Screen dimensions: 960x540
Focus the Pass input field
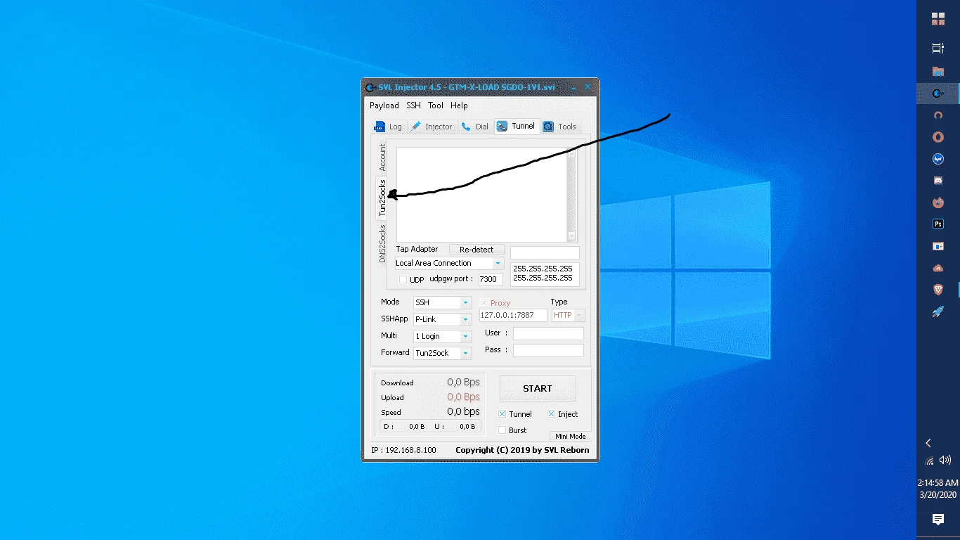548,350
